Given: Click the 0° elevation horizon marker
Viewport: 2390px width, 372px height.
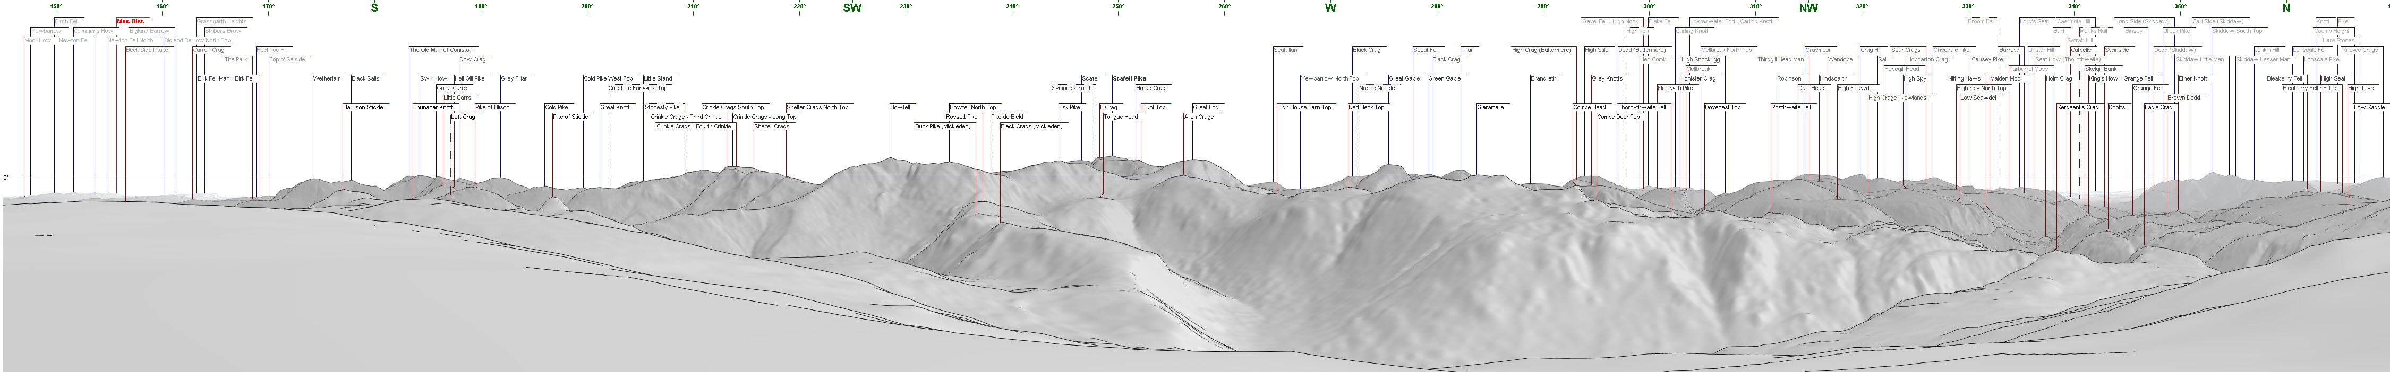Looking at the screenshot, I should (x=5, y=177).
